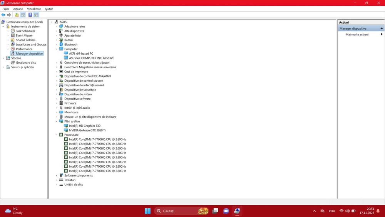Select Stocare in left tree
The height and width of the screenshot is (217, 385).
pyautogui.click(x=16, y=58)
